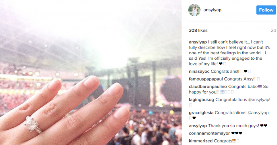Click the heart emoji in ansylyap's caption
The width and height of the screenshot is (277, 145).
point(221,64)
